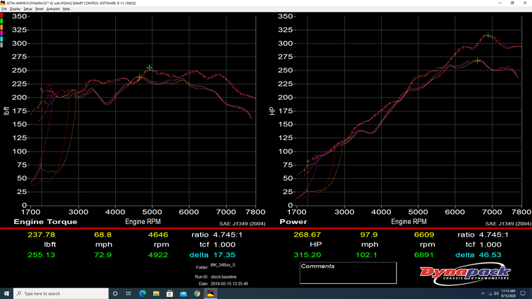Select the magenta run color swatch
This screenshot has height=299, width=532.
(x=2, y=32)
